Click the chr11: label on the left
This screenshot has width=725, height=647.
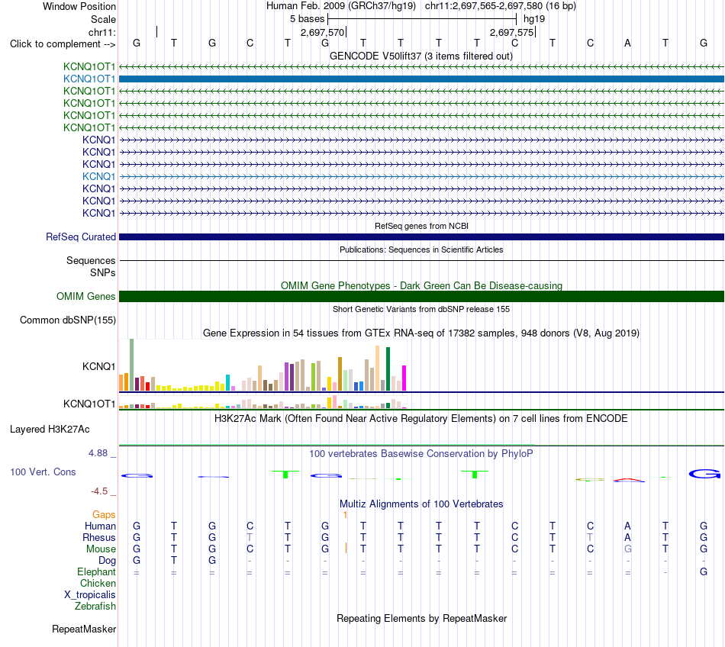point(101,32)
